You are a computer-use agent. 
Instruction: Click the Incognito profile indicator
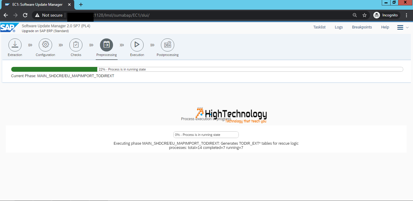pyautogui.click(x=386, y=15)
